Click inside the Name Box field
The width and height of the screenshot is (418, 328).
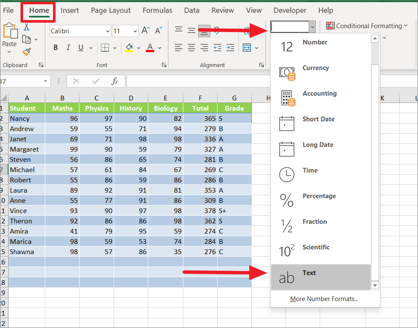point(24,81)
